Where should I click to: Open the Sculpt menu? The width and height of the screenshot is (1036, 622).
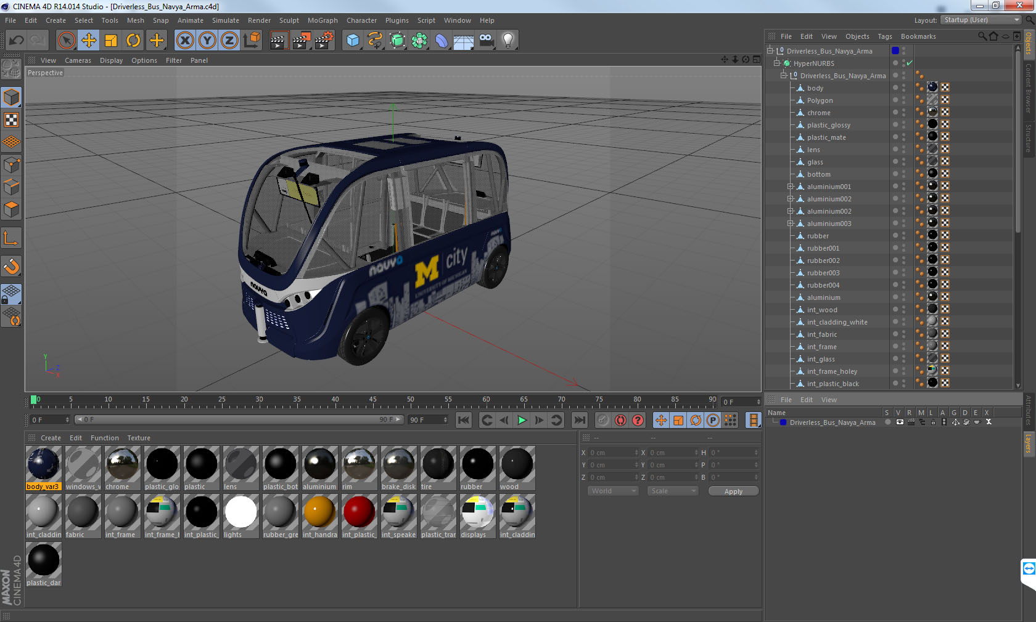pyautogui.click(x=289, y=20)
